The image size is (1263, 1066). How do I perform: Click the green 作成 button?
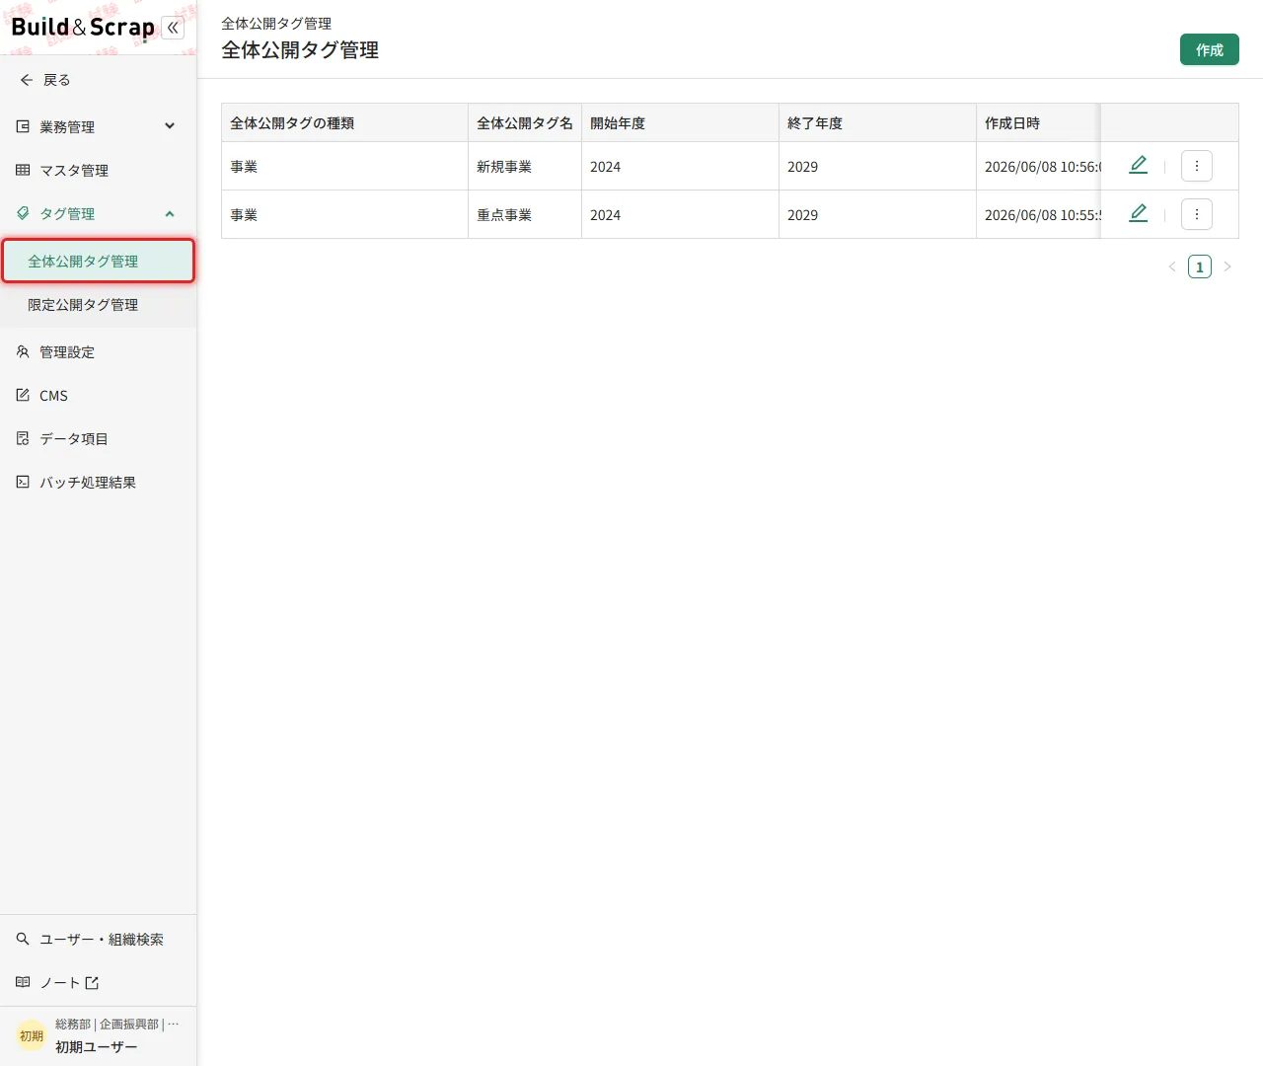click(x=1210, y=50)
